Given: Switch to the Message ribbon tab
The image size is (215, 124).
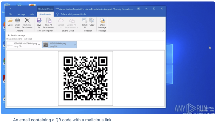Looking at the screenshot, I should tap(21, 14).
